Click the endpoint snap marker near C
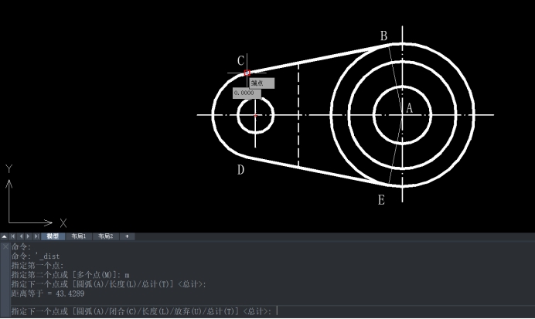Image resolution: width=535 pixels, height=319 pixels. 247,73
